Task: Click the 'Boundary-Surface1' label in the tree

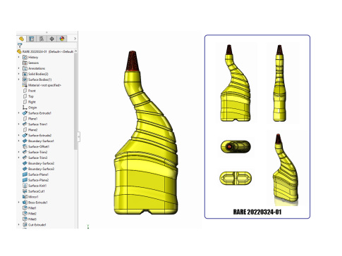Action: tap(41, 141)
